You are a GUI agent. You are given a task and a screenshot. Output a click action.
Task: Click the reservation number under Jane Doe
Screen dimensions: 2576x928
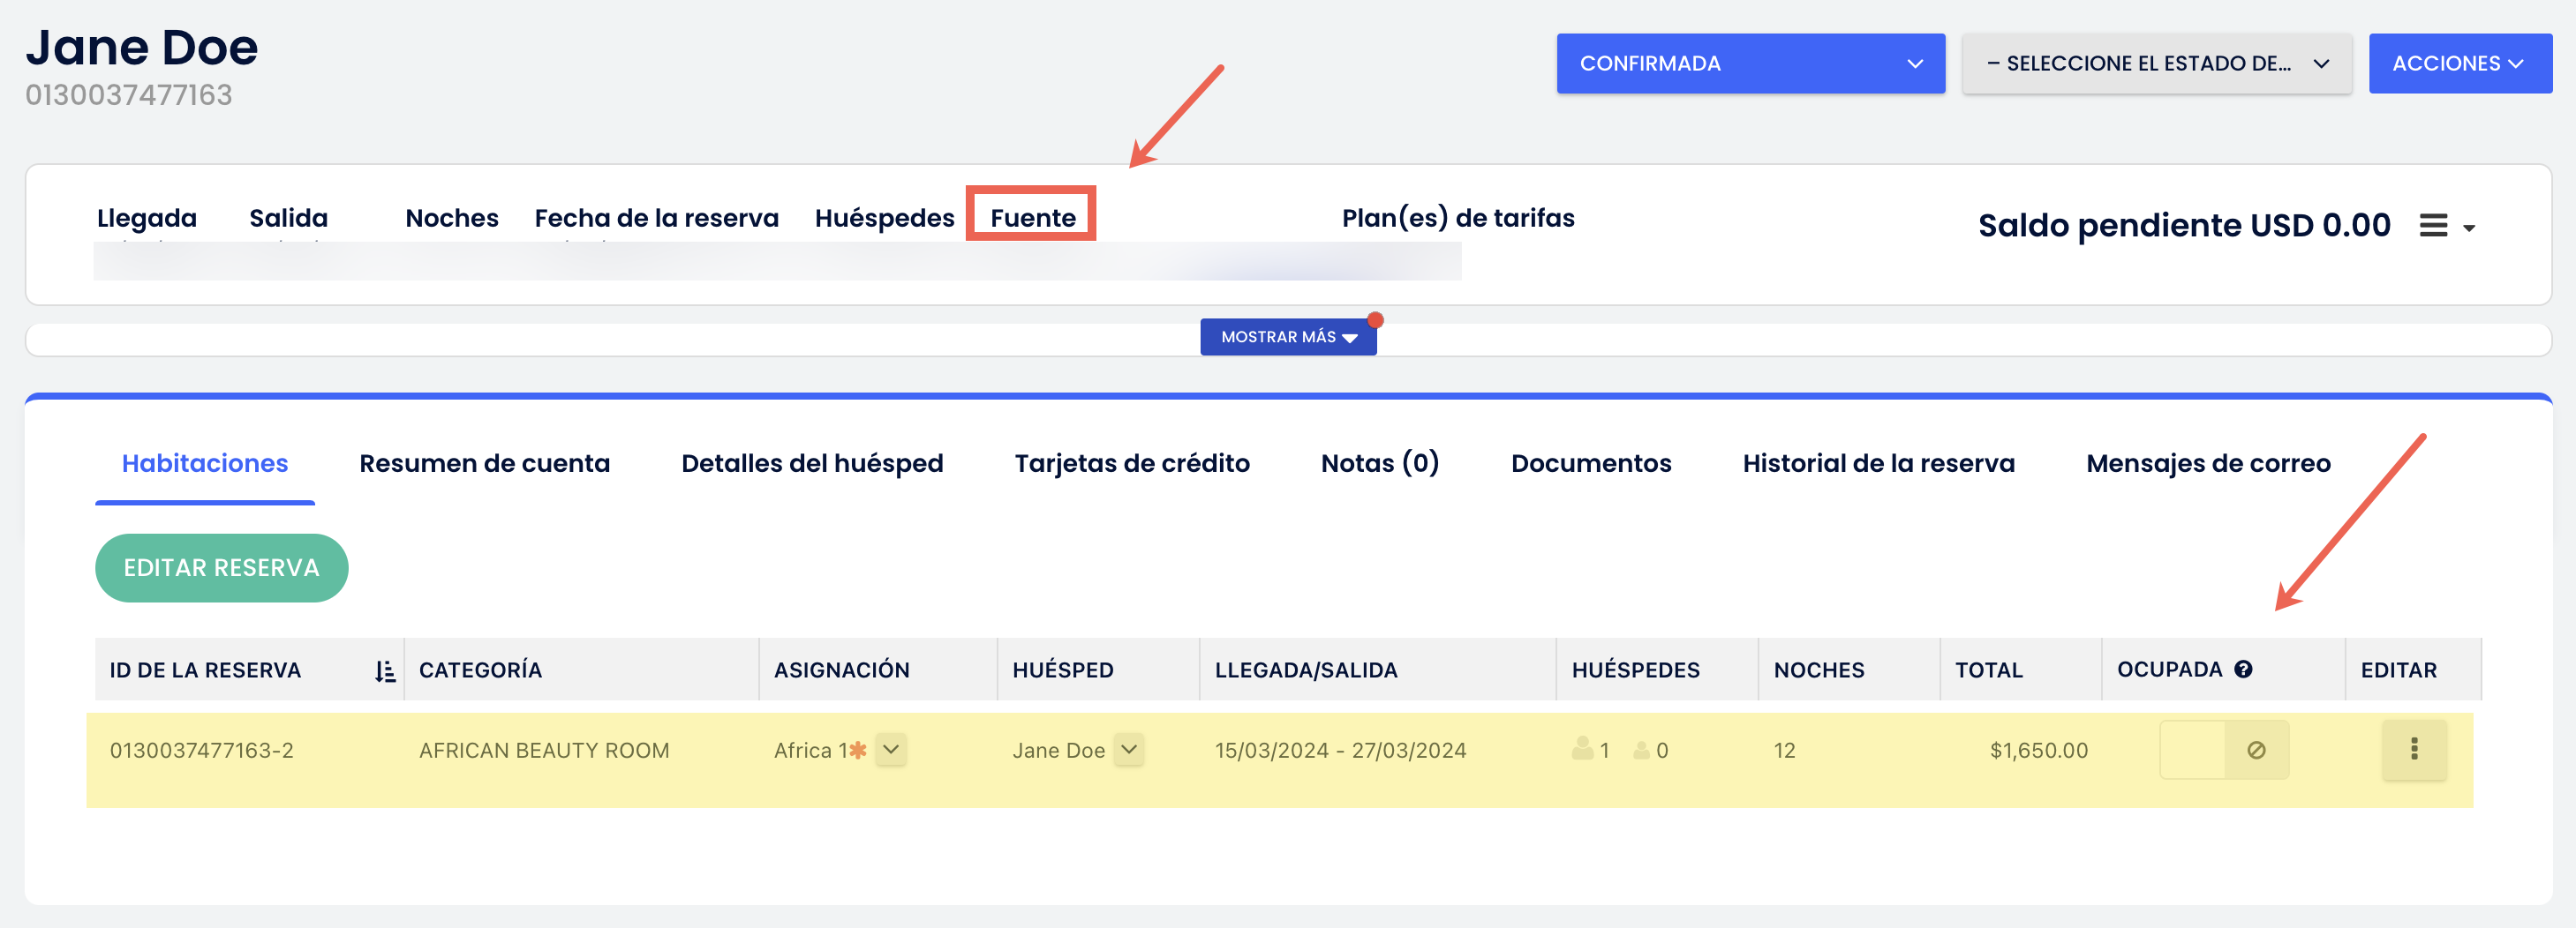tap(129, 95)
